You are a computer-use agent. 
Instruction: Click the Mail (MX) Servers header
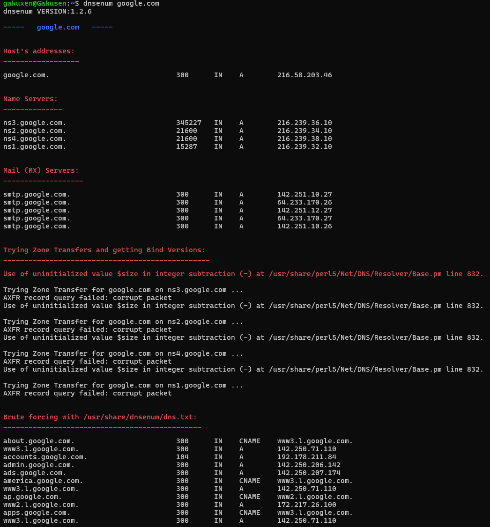[x=41, y=170]
